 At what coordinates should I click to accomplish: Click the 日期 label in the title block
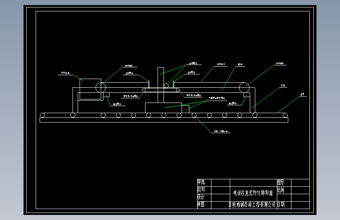[x=281, y=204]
